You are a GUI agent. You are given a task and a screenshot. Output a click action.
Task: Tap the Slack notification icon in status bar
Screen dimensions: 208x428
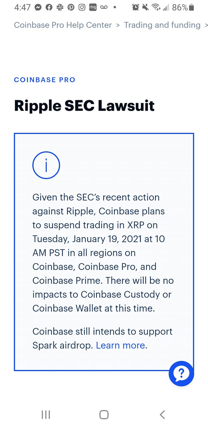[60, 7]
